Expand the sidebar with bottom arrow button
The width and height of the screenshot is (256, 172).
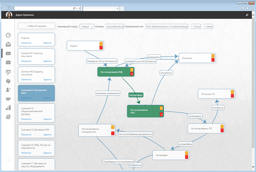[x=8, y=160]
